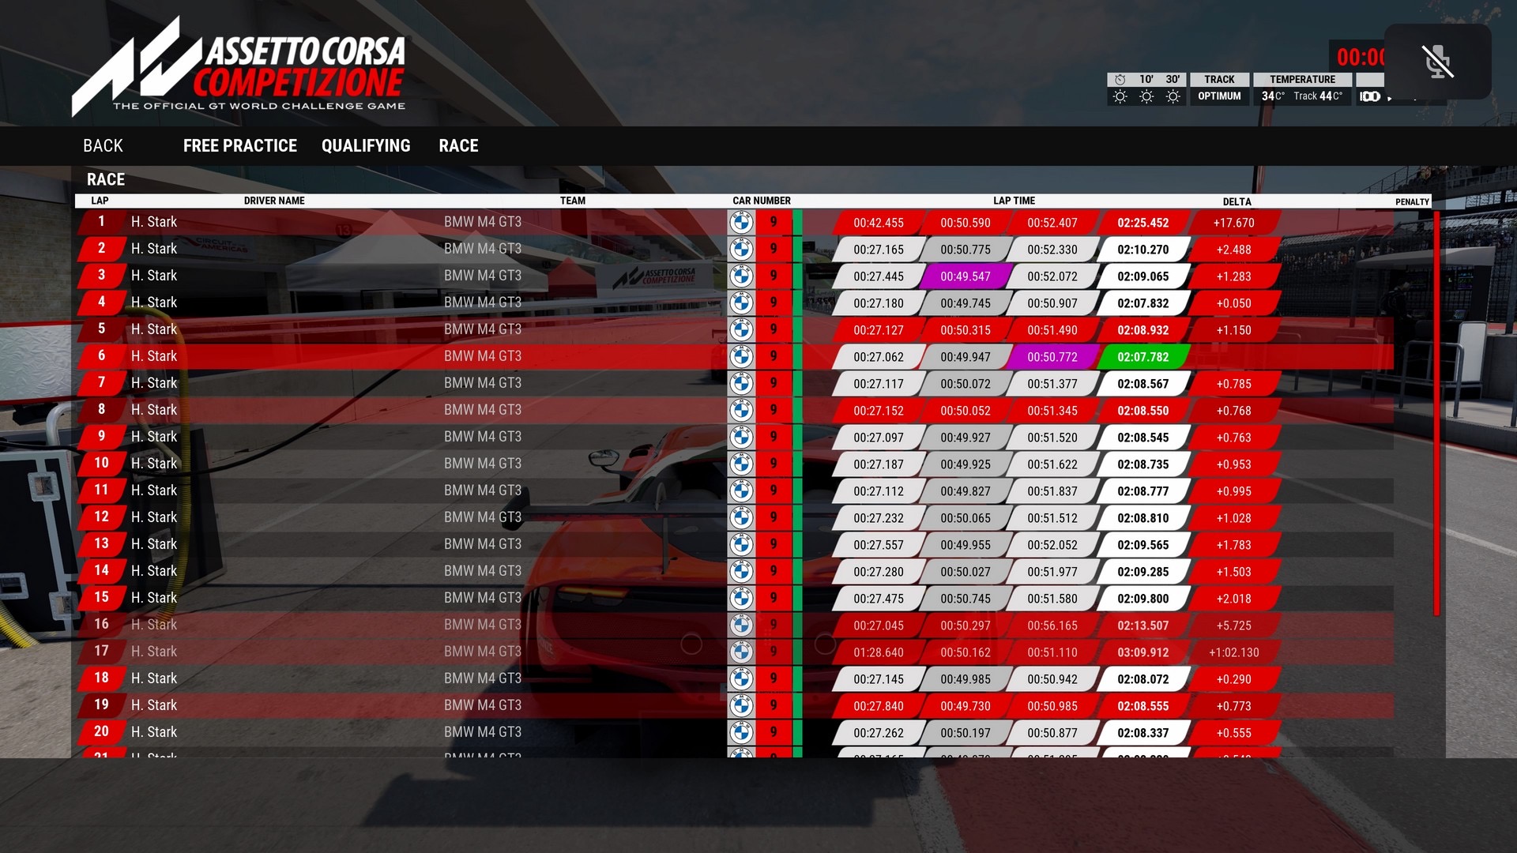Click the first sun weather icon
The image size is (1517, 853).
tap(1120, 96)
